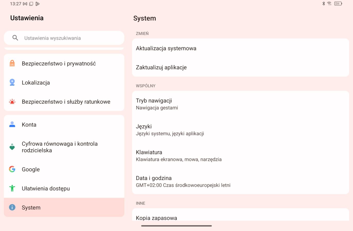Tap the blue Lokalizacja pin icon

[x=12, y=82]
